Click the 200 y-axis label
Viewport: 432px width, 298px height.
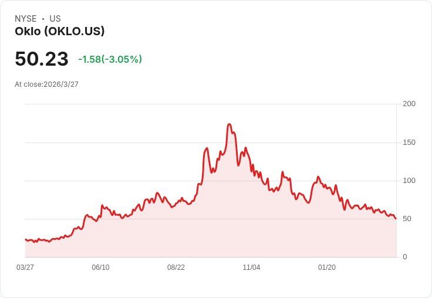tap(409, 104)
